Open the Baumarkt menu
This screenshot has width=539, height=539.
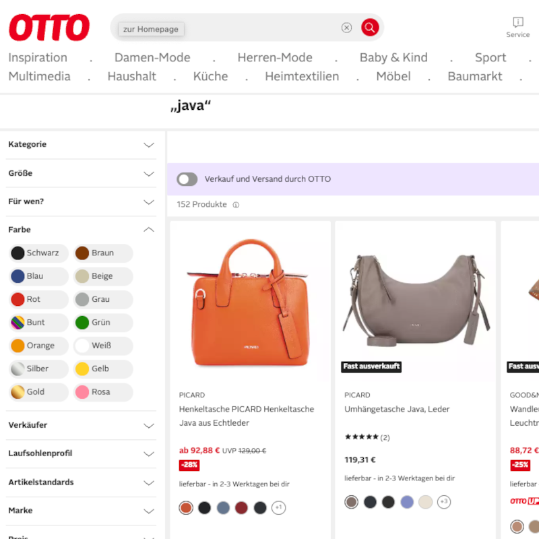[x=475, y=76]
